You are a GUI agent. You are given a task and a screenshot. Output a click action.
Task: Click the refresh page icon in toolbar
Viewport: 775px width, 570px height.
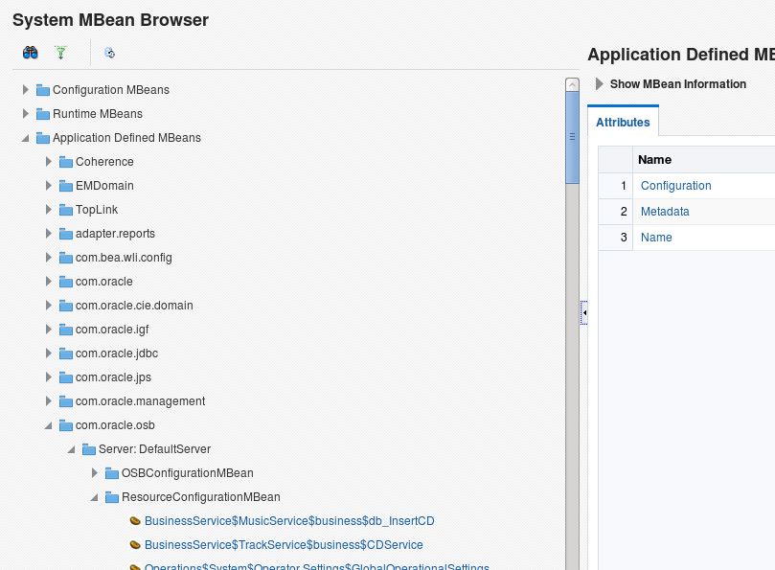click(x=110, y=53)
